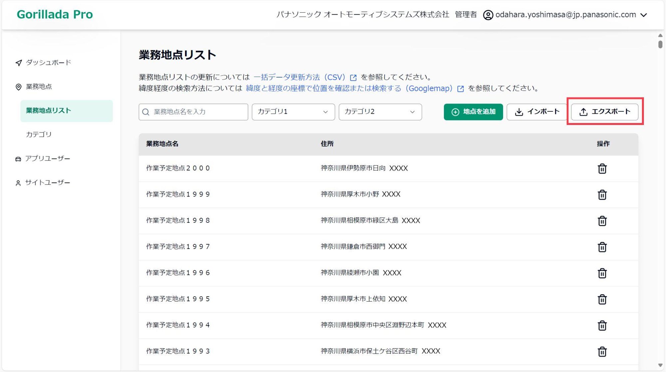Click the 業務地点名 column header

pyautogui.click(x=162, y=144)
